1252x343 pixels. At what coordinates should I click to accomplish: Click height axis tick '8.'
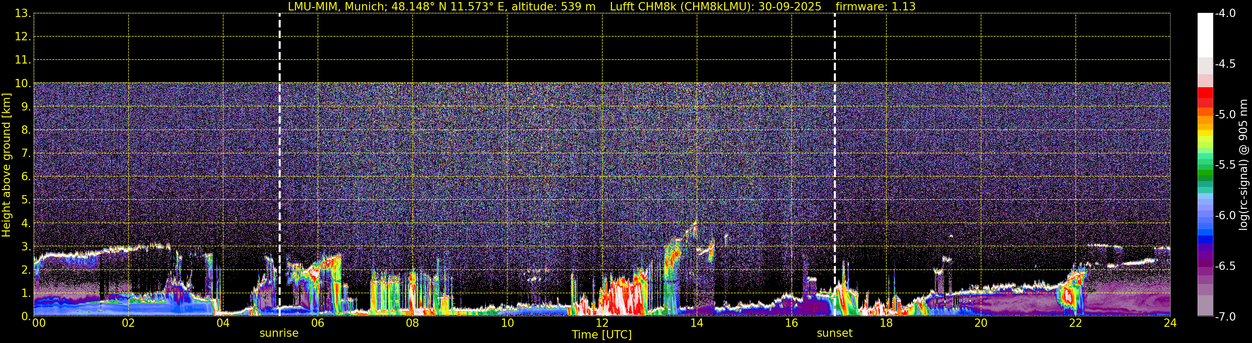[26, 130]
